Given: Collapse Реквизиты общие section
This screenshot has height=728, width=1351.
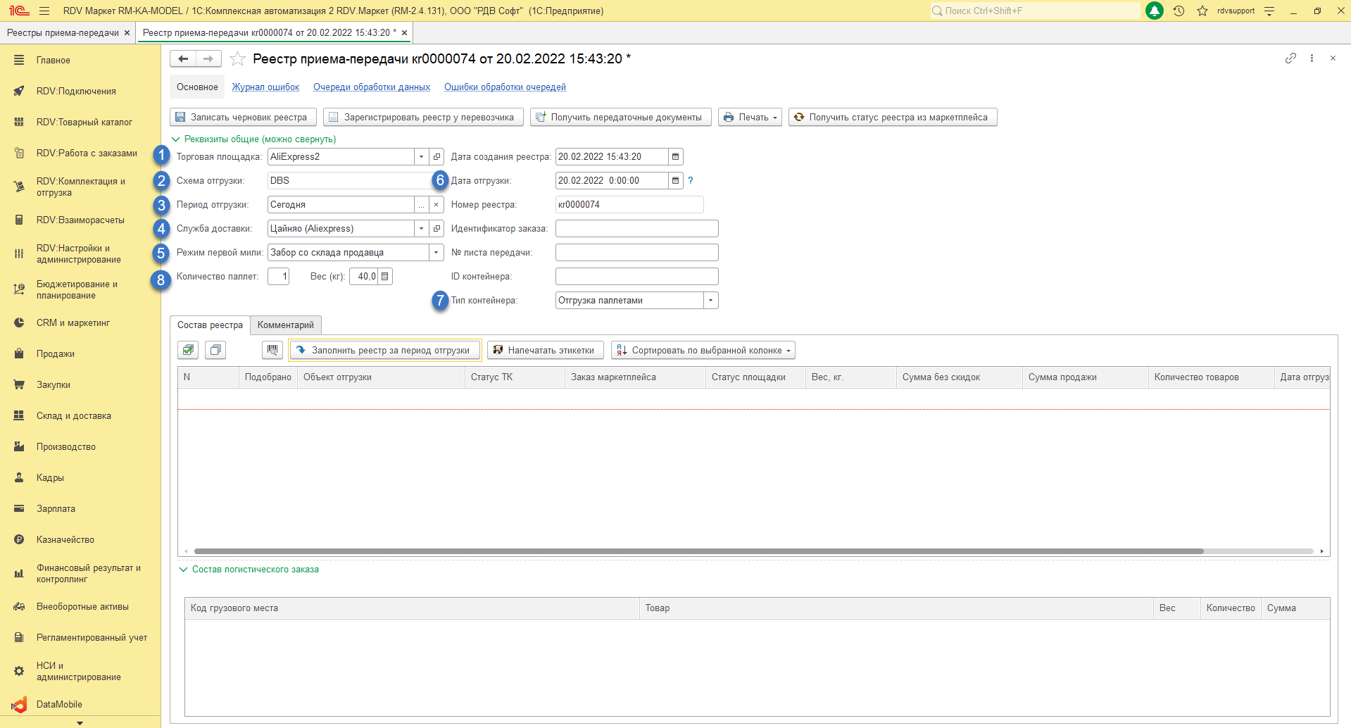Looking at the screenshot, I should [x=176, y=139].
